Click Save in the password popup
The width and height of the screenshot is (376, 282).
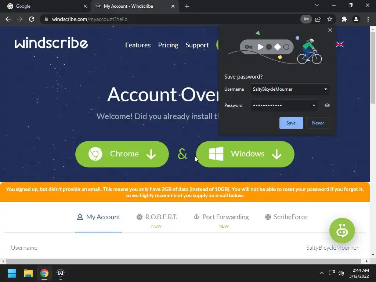point(291,123)
